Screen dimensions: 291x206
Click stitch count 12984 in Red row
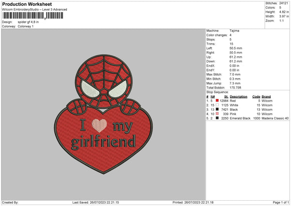[x=224, y=101]
